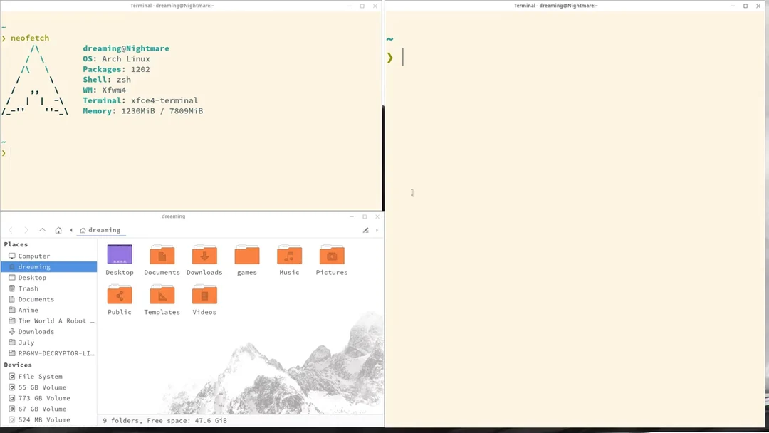This screenshot has height=433, width=769.
Task: Open the games folder
Action: click(x=246, y=256)
